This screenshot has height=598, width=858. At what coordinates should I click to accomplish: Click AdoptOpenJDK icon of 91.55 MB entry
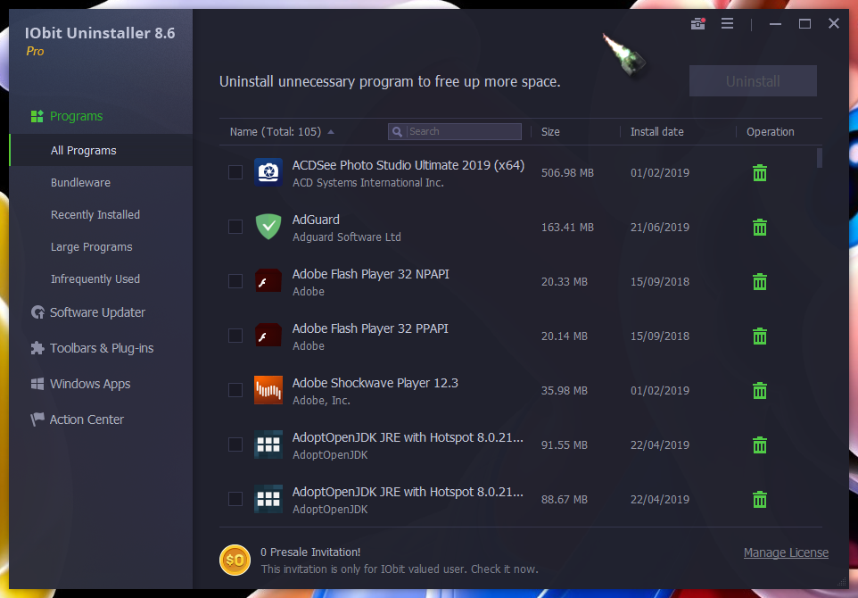268,444
